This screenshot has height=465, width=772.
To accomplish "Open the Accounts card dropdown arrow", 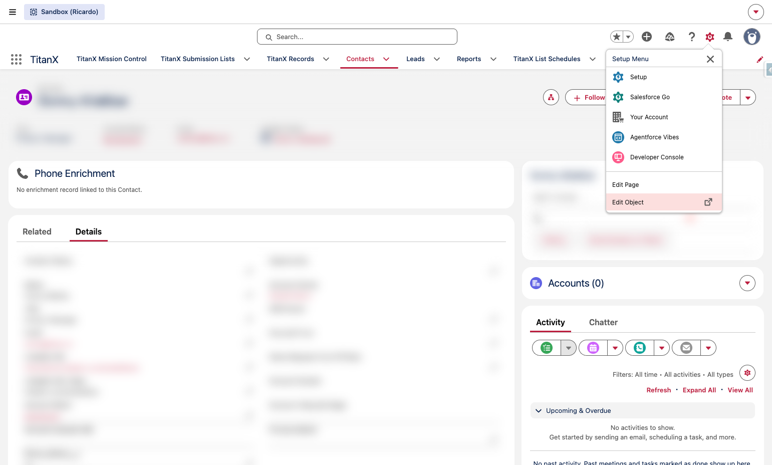I will [x=747, y=283].
